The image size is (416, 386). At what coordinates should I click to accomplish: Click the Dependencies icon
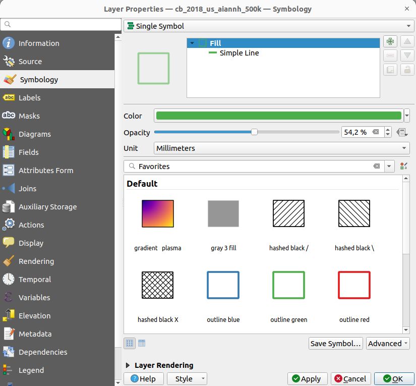[9, 352]
